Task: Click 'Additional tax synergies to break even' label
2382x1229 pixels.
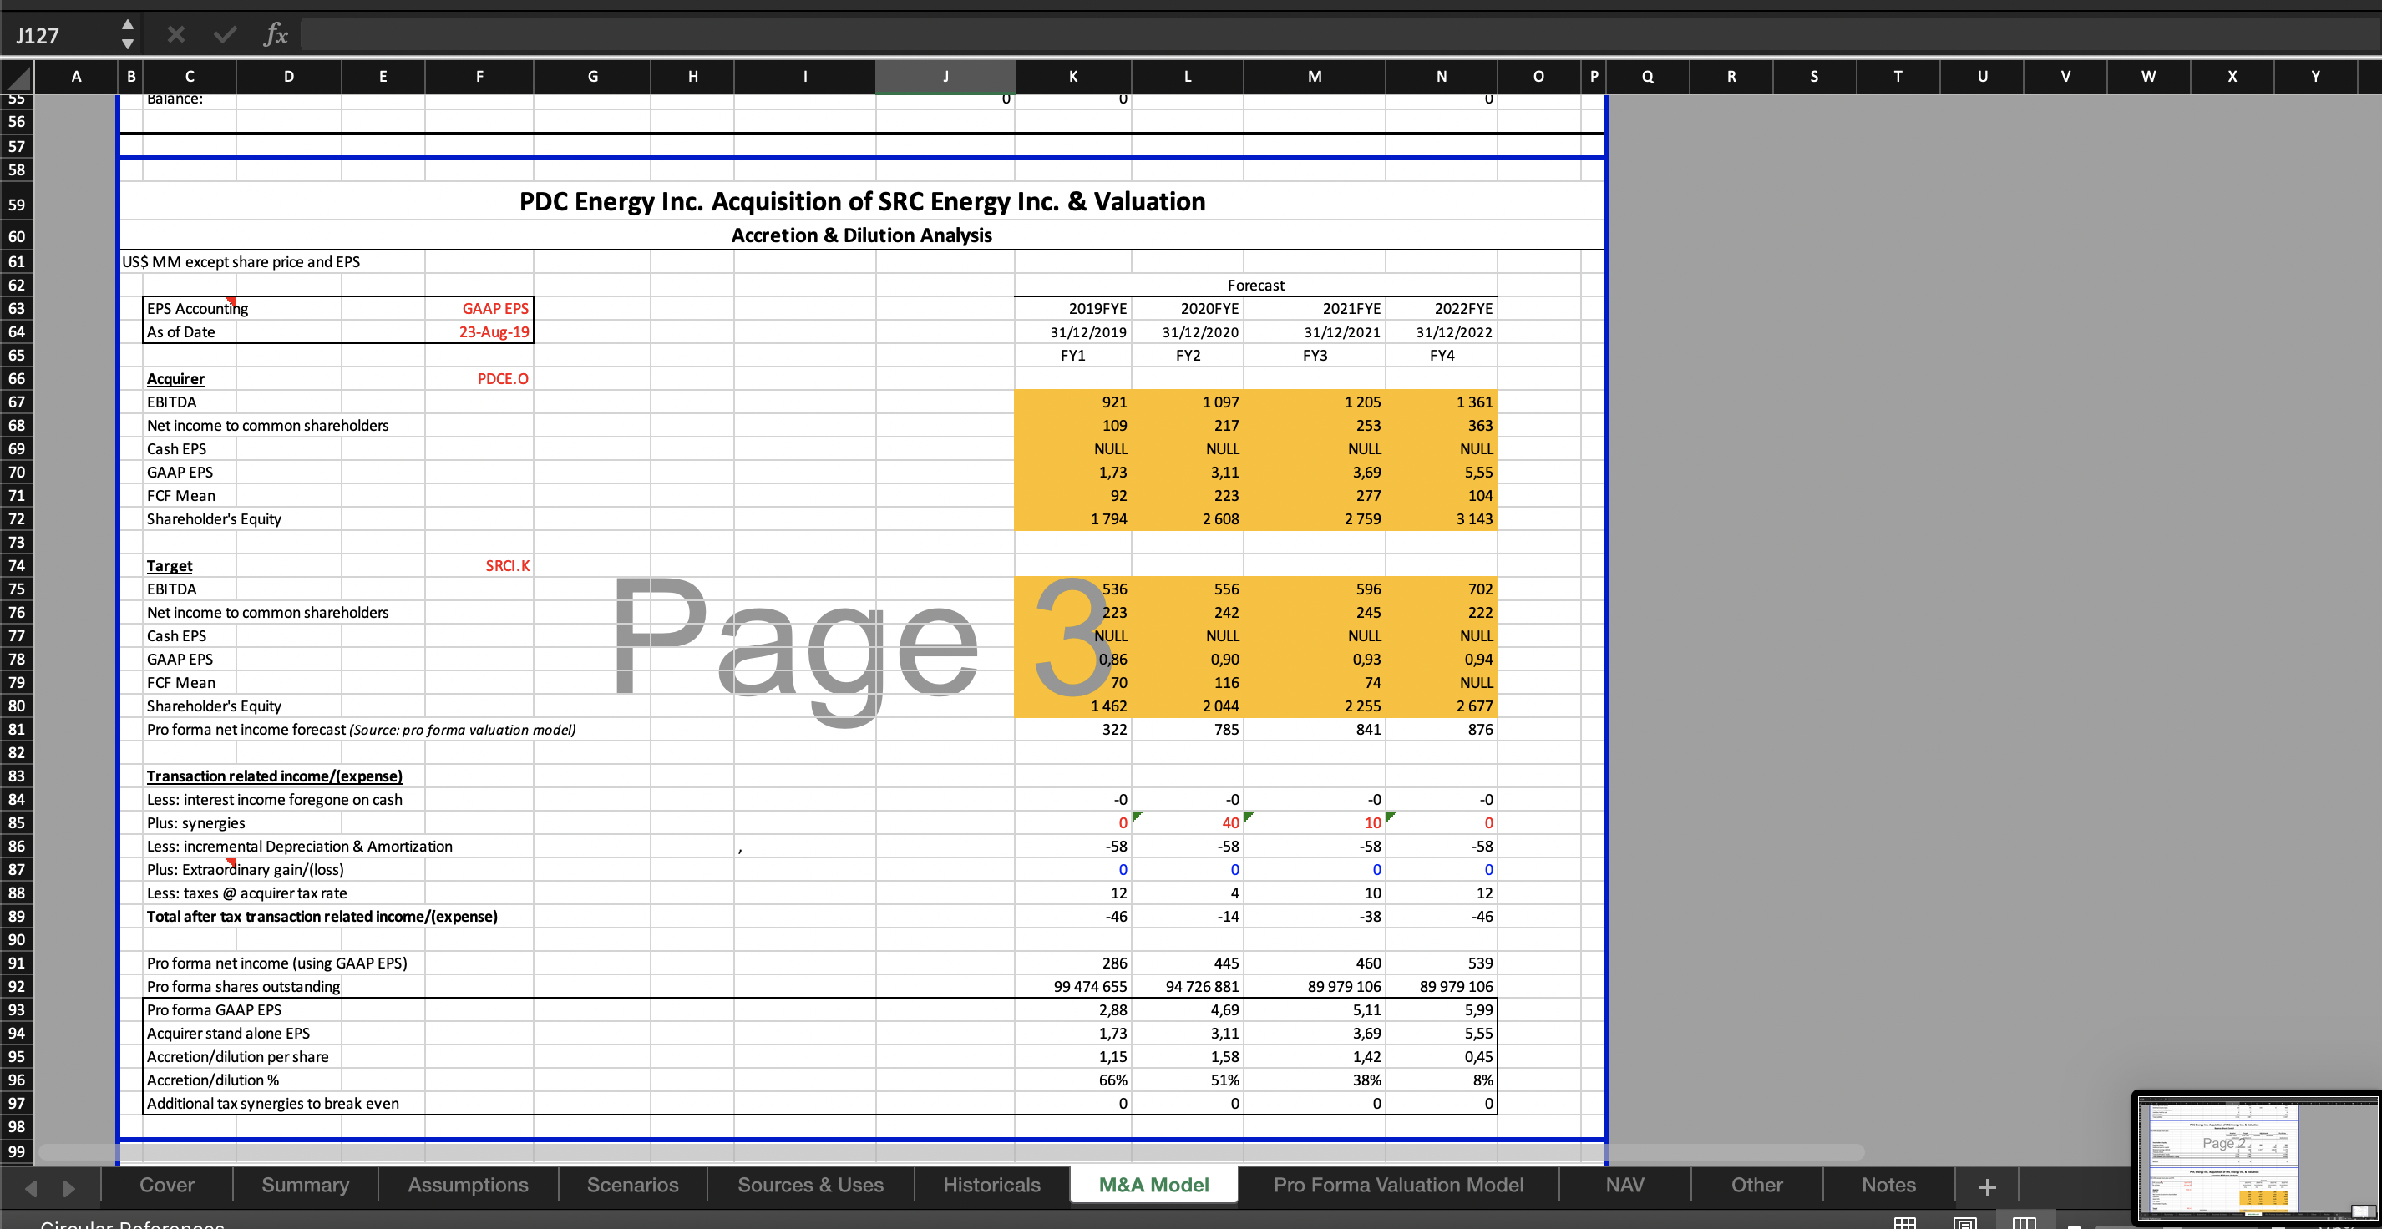Action: coord(273,1103)
